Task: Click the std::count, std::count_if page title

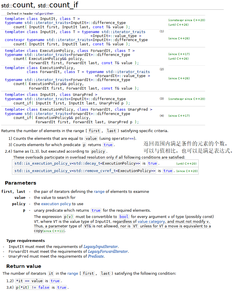Action: (40, 5)
